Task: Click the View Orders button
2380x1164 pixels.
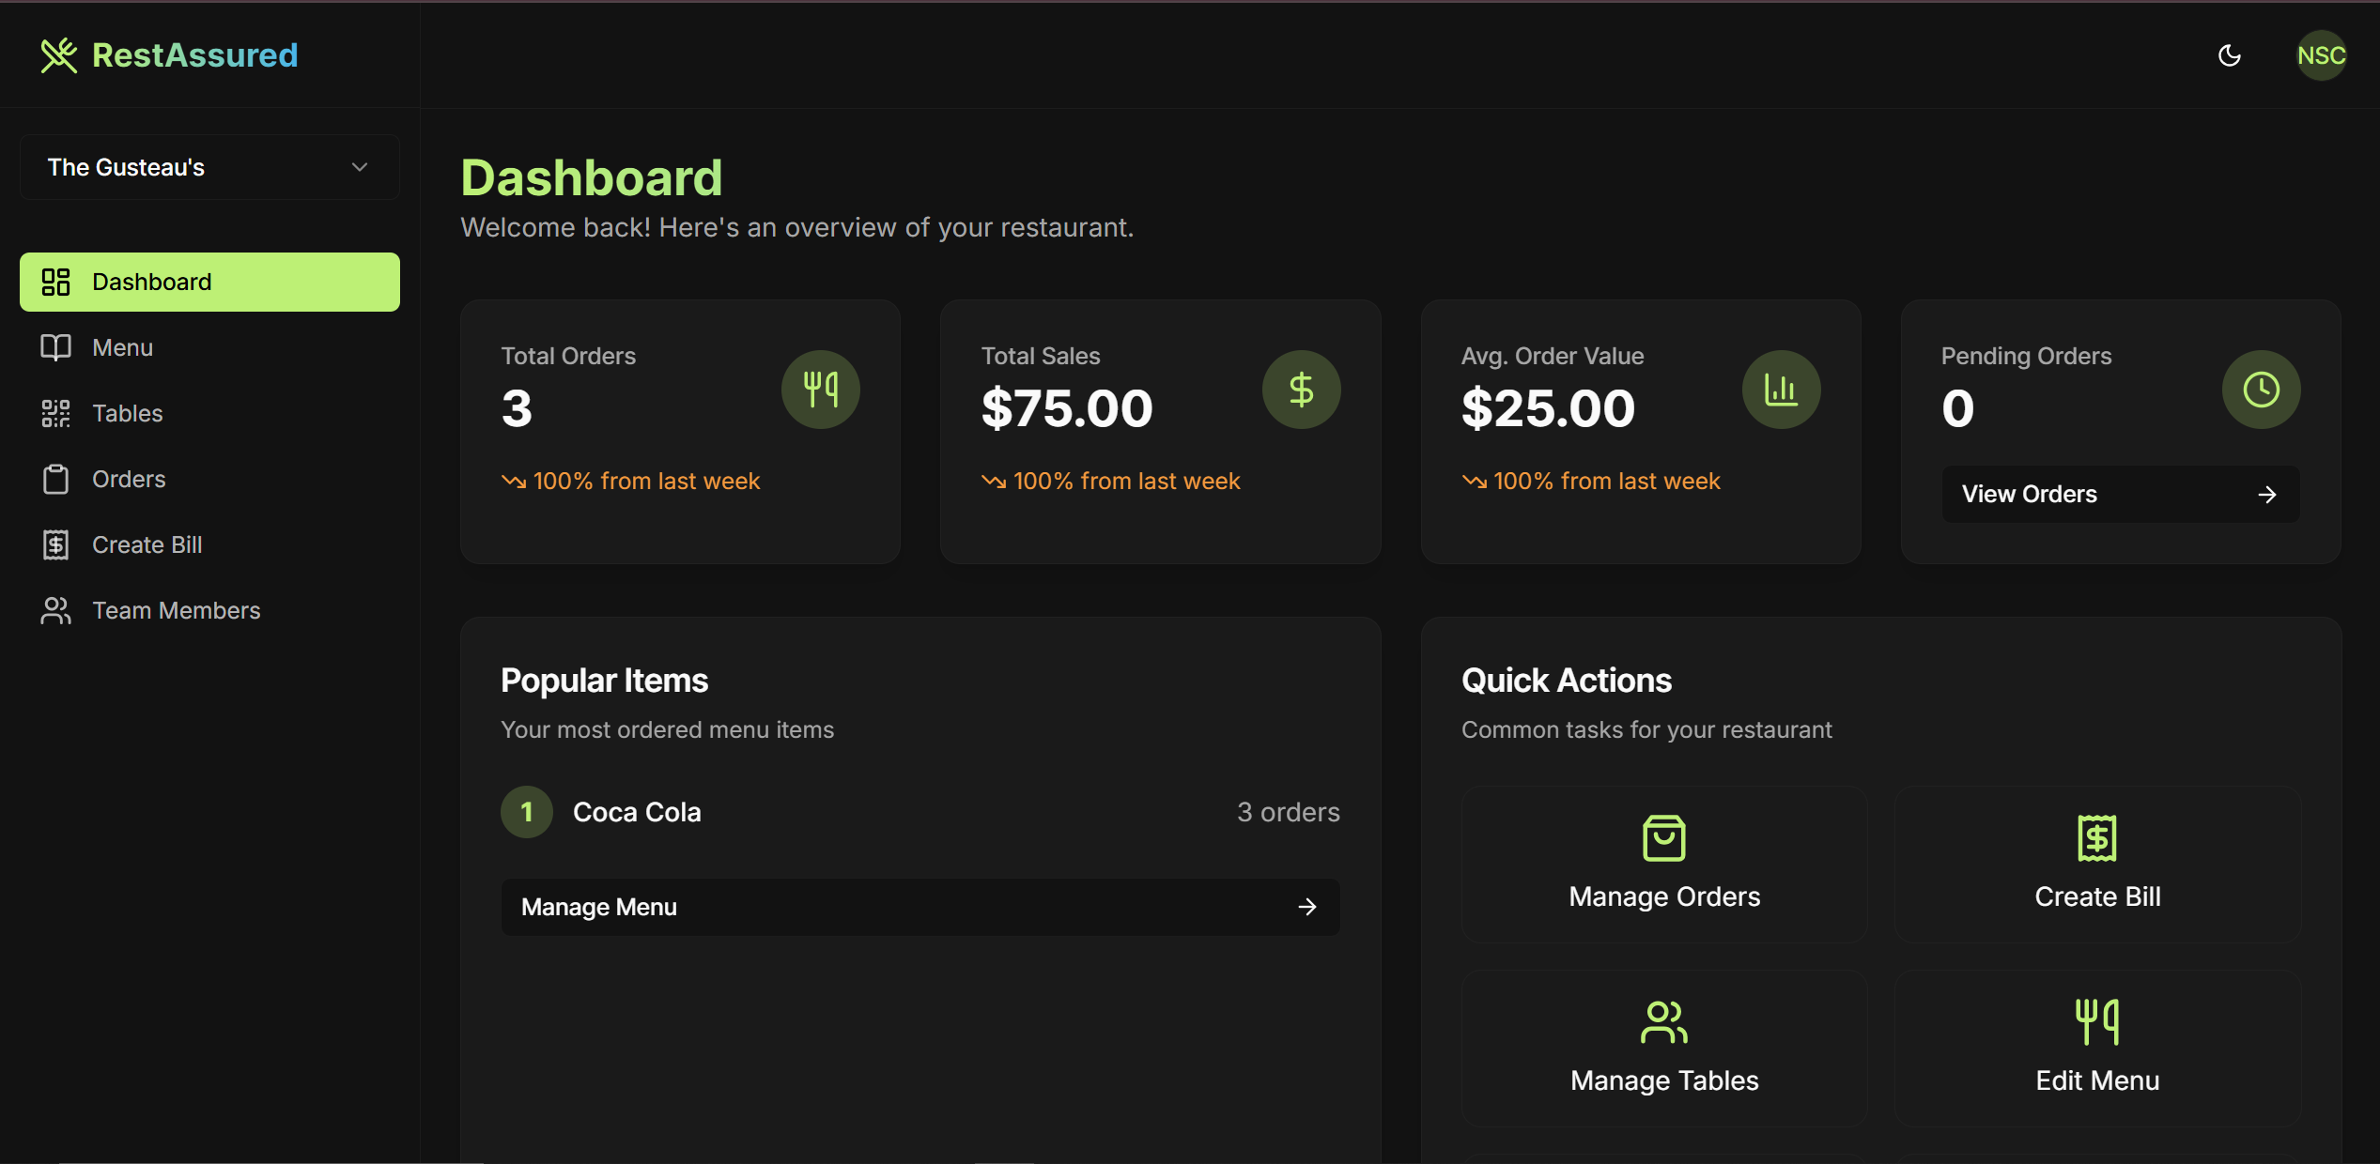Action: [x=2121, y=494]
